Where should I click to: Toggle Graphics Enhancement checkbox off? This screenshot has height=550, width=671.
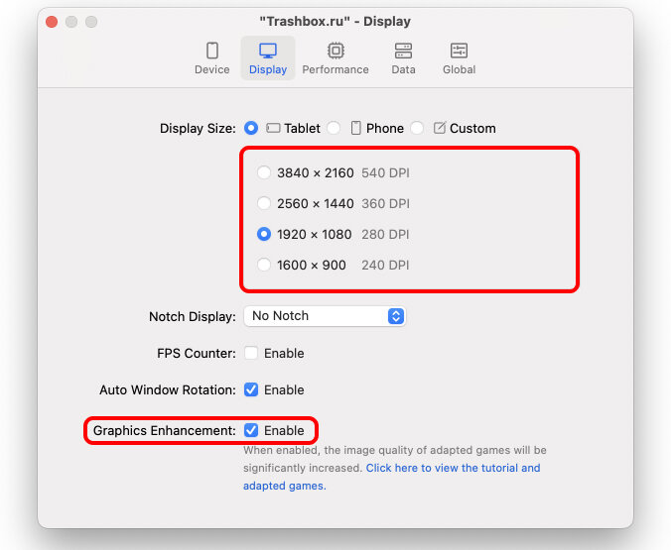click(x=251, y=430)
